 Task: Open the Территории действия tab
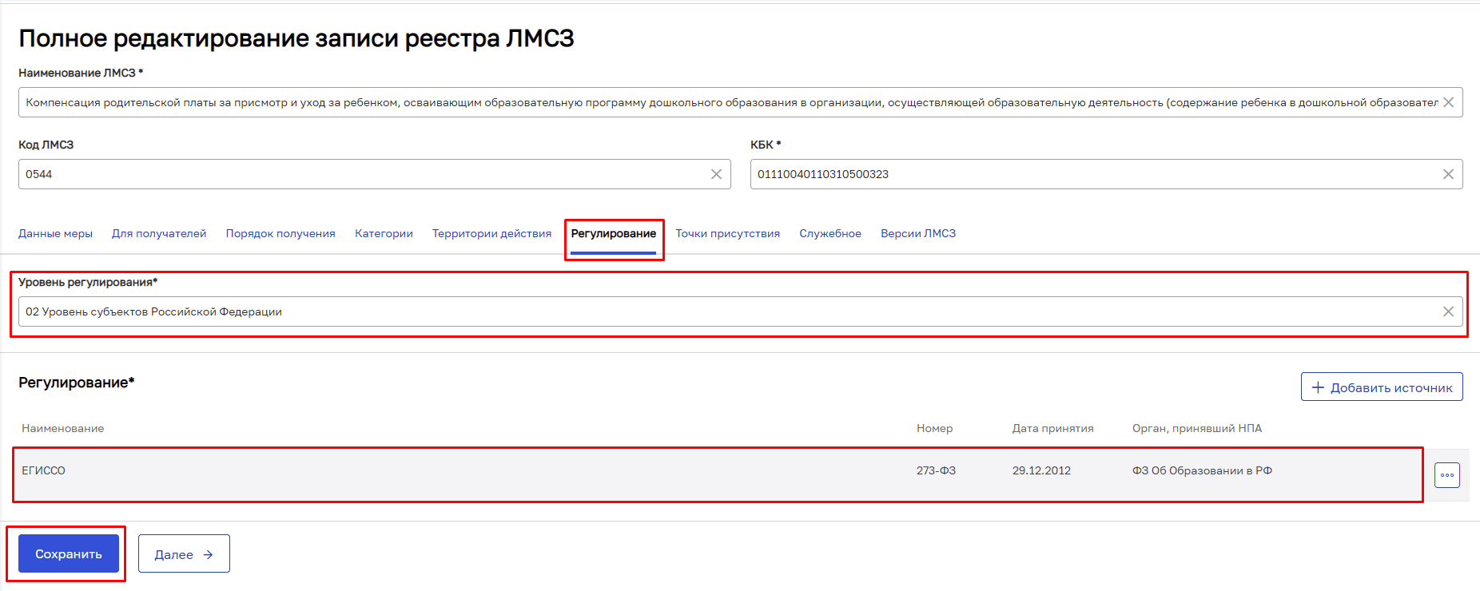(491, 233)
